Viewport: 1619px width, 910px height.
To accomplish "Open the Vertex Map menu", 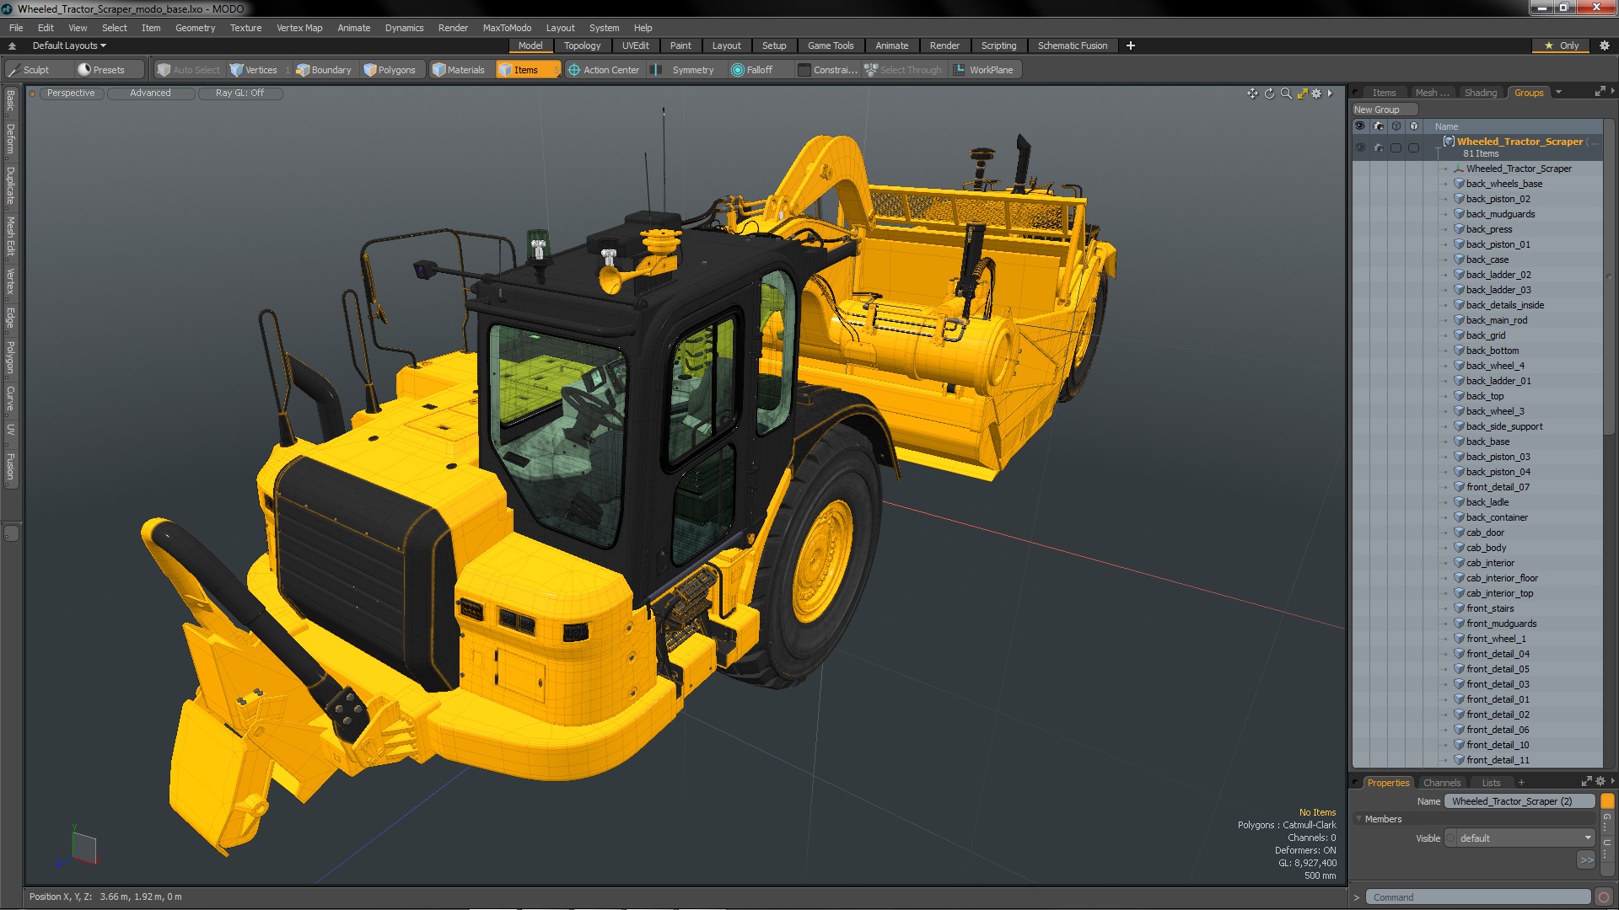I will tap(299, 28).
